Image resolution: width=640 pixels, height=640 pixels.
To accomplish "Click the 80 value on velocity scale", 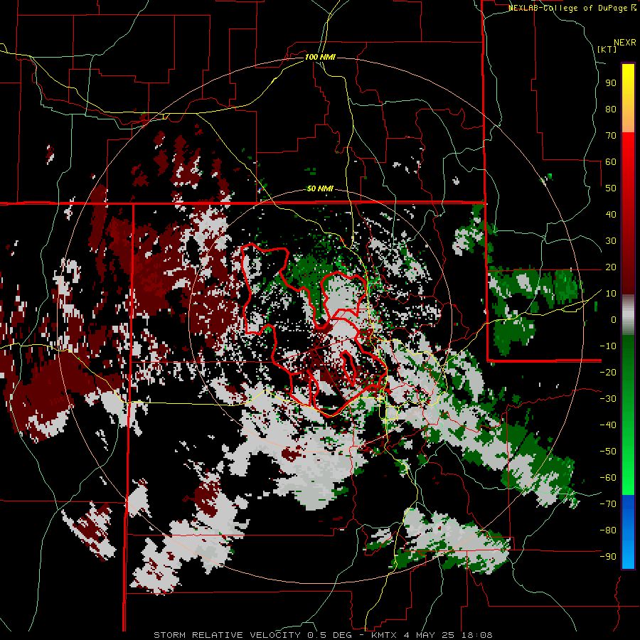I will coord(611,110).
